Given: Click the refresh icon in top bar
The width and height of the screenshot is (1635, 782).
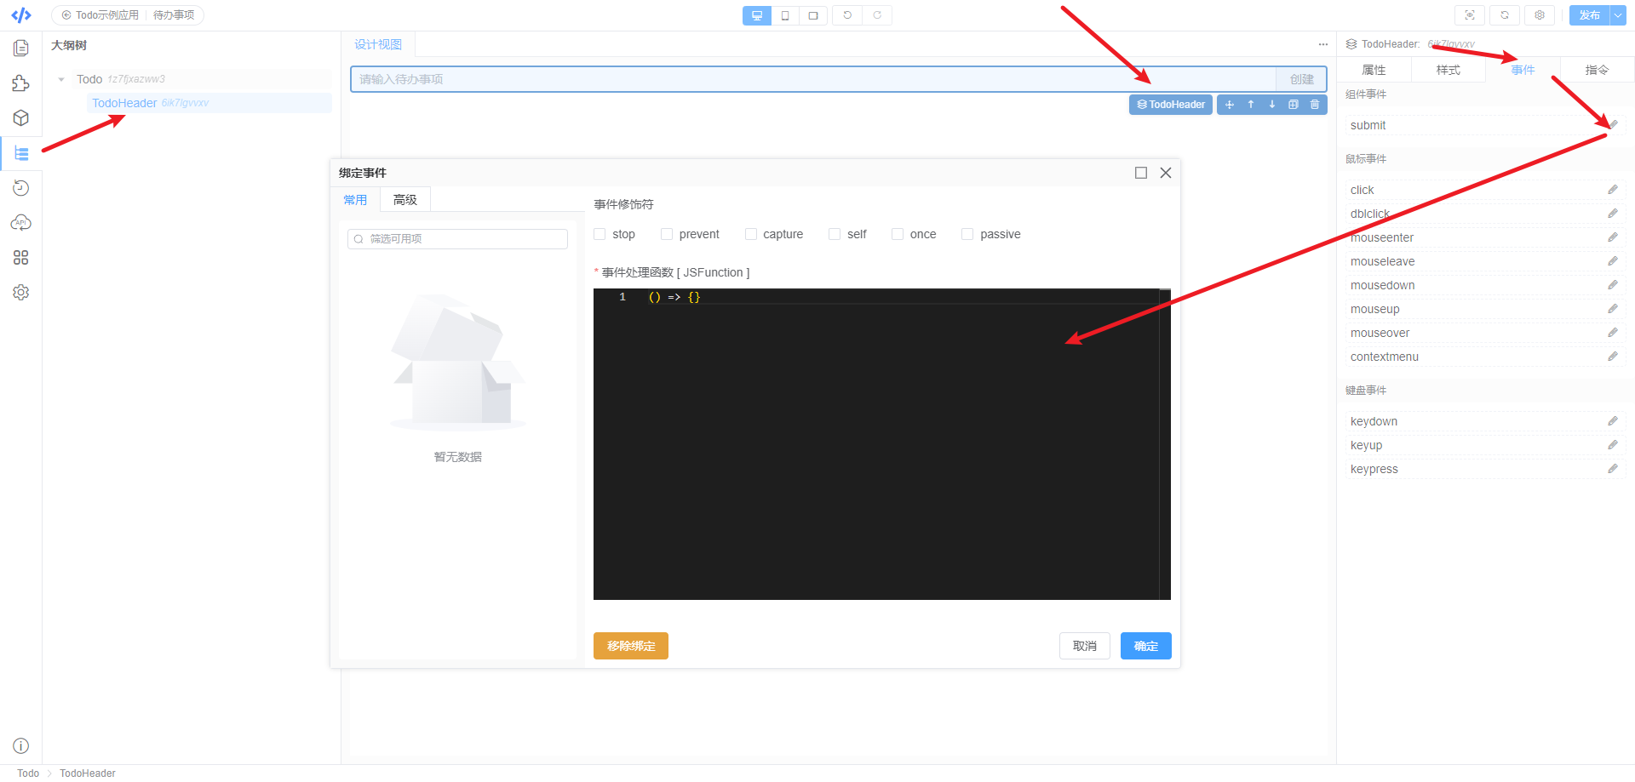Looking at the screenshot, I should [x=1505, y=15].
